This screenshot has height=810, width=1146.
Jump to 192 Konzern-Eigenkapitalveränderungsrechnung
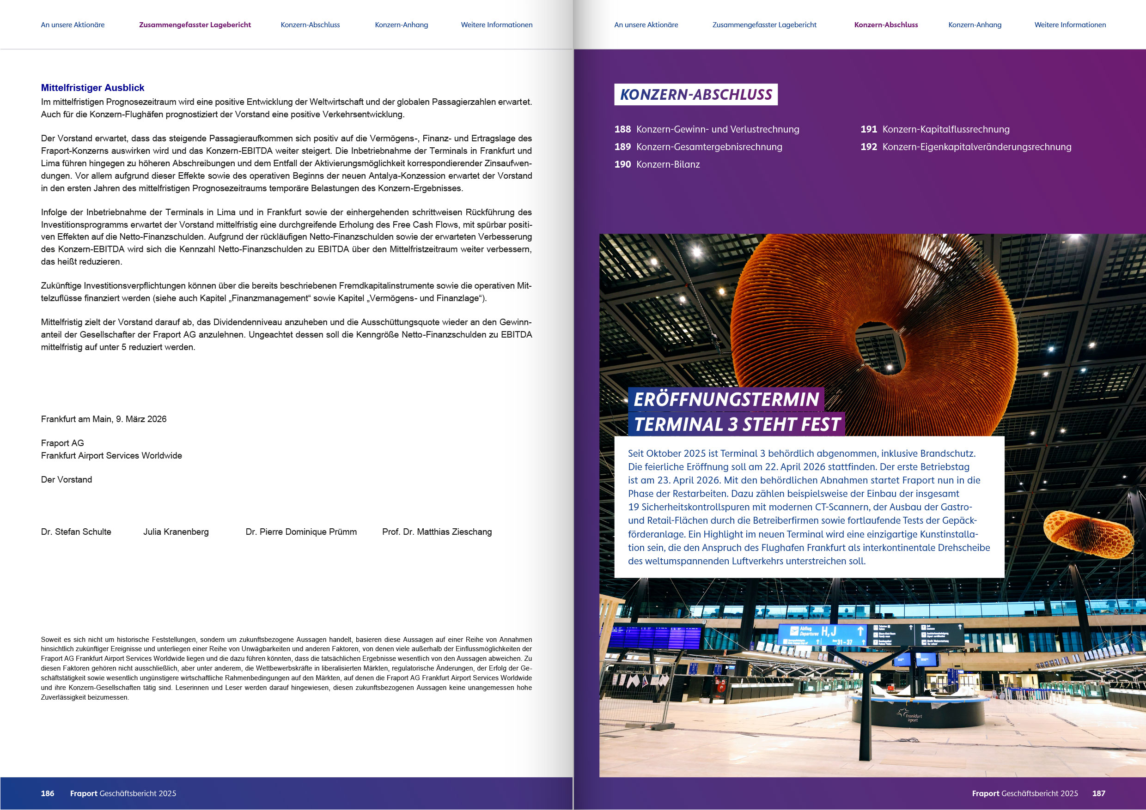[965, 147]
